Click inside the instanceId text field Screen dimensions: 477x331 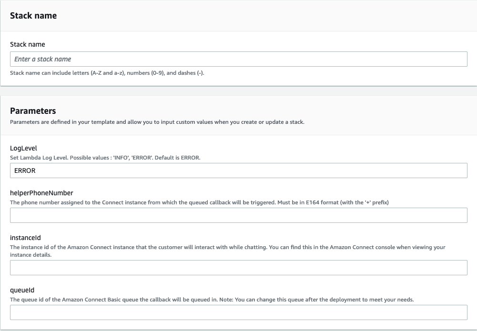click(238, 267)
